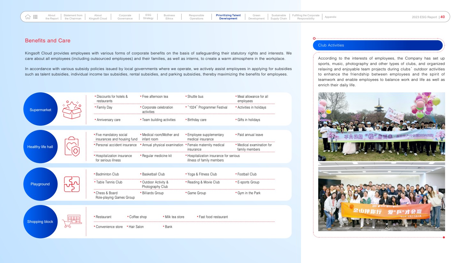Select 'Hair Salon' text

click(x=136, y=227)
